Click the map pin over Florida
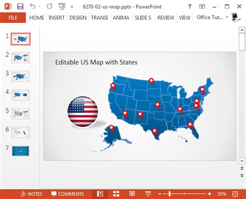 click(x=190, y=126)
